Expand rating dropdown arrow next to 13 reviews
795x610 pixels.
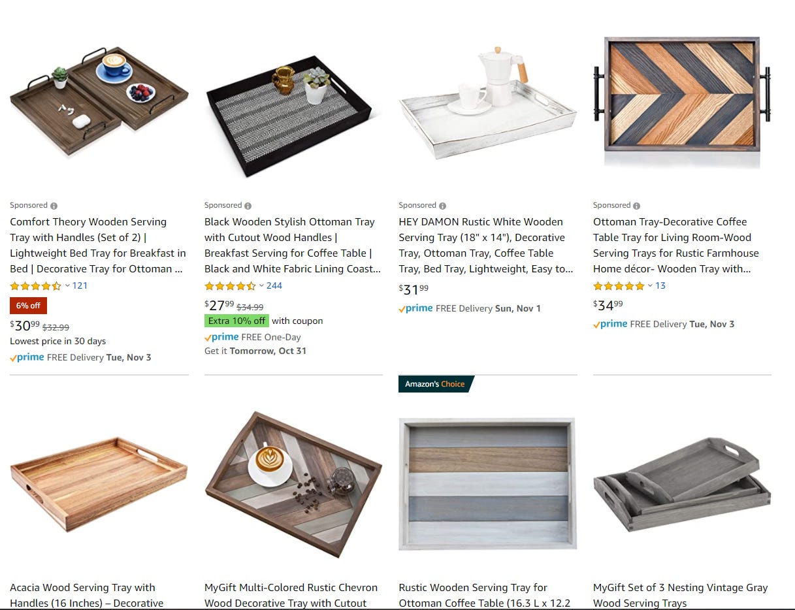coord(650,285)
